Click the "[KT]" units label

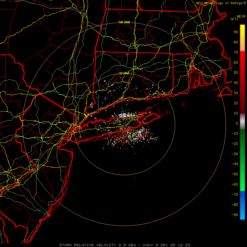(x=234, y=19)
